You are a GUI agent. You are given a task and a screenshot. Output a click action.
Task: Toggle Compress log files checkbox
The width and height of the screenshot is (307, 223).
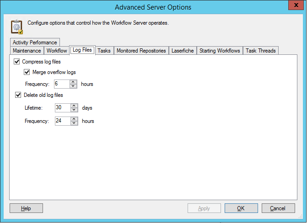17,62
